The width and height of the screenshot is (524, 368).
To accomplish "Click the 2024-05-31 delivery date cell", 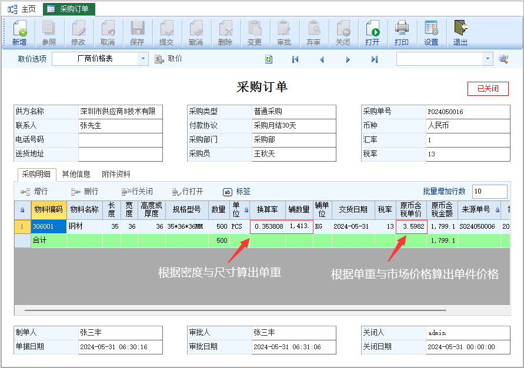I will tap(353, 227).
